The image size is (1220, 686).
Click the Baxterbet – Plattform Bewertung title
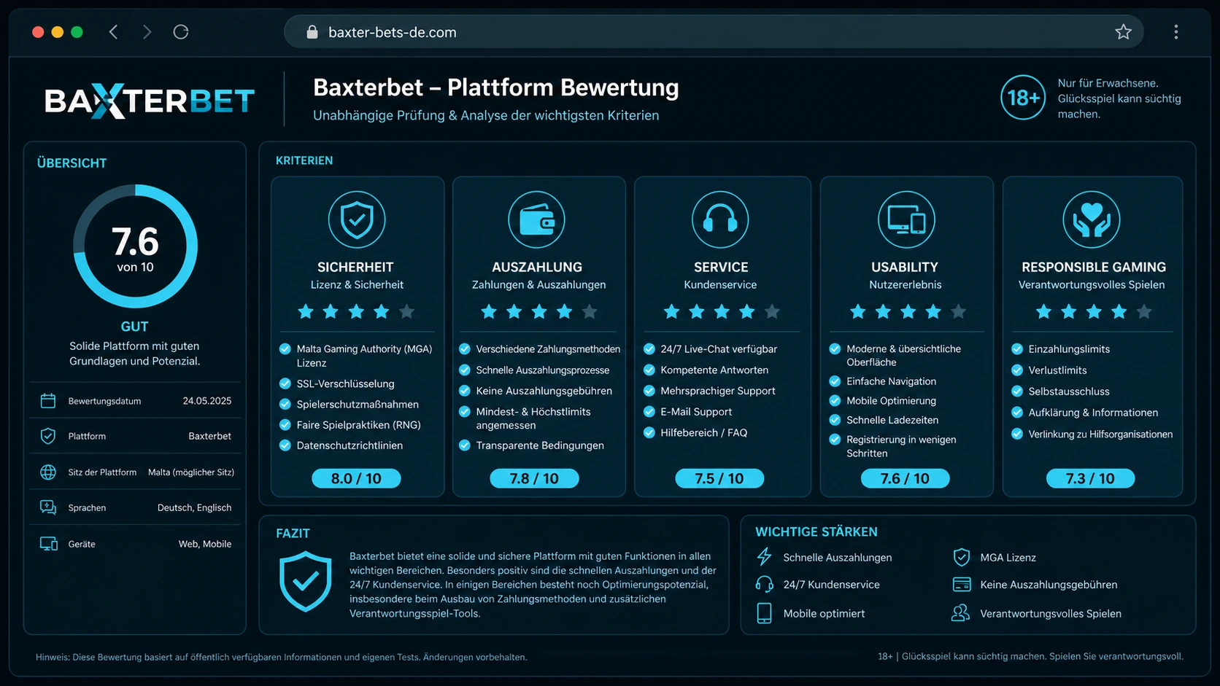(496, 87)
